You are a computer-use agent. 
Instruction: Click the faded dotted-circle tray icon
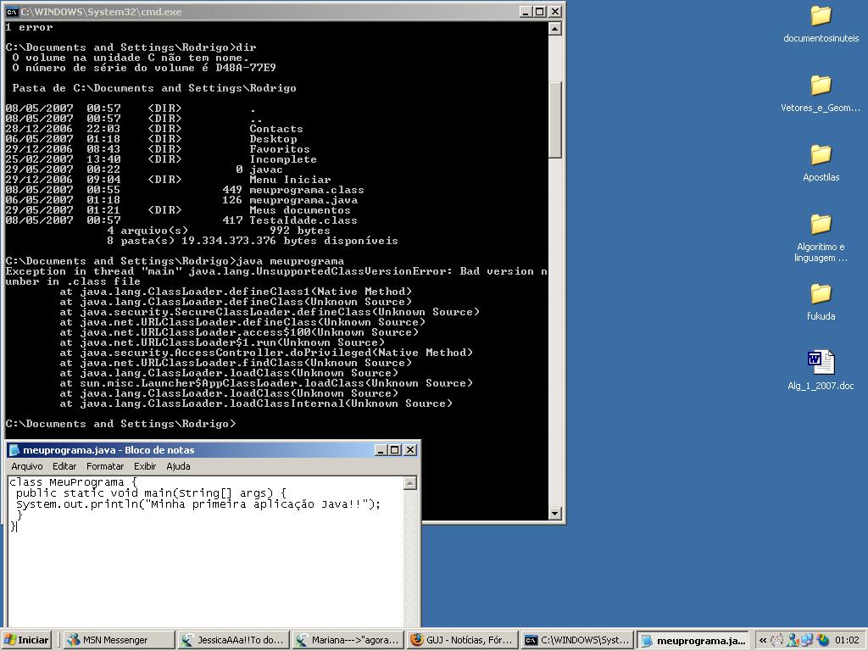click(x=778, y=640)
